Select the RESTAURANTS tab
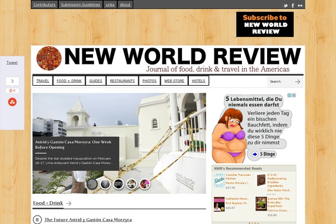The width and height of the screenshot is (336, 224). 122,81
